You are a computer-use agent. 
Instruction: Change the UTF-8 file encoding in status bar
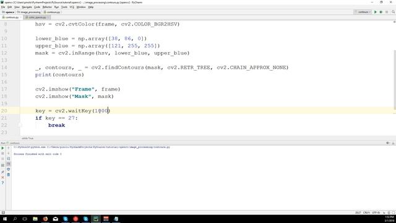tap(376, 212)
